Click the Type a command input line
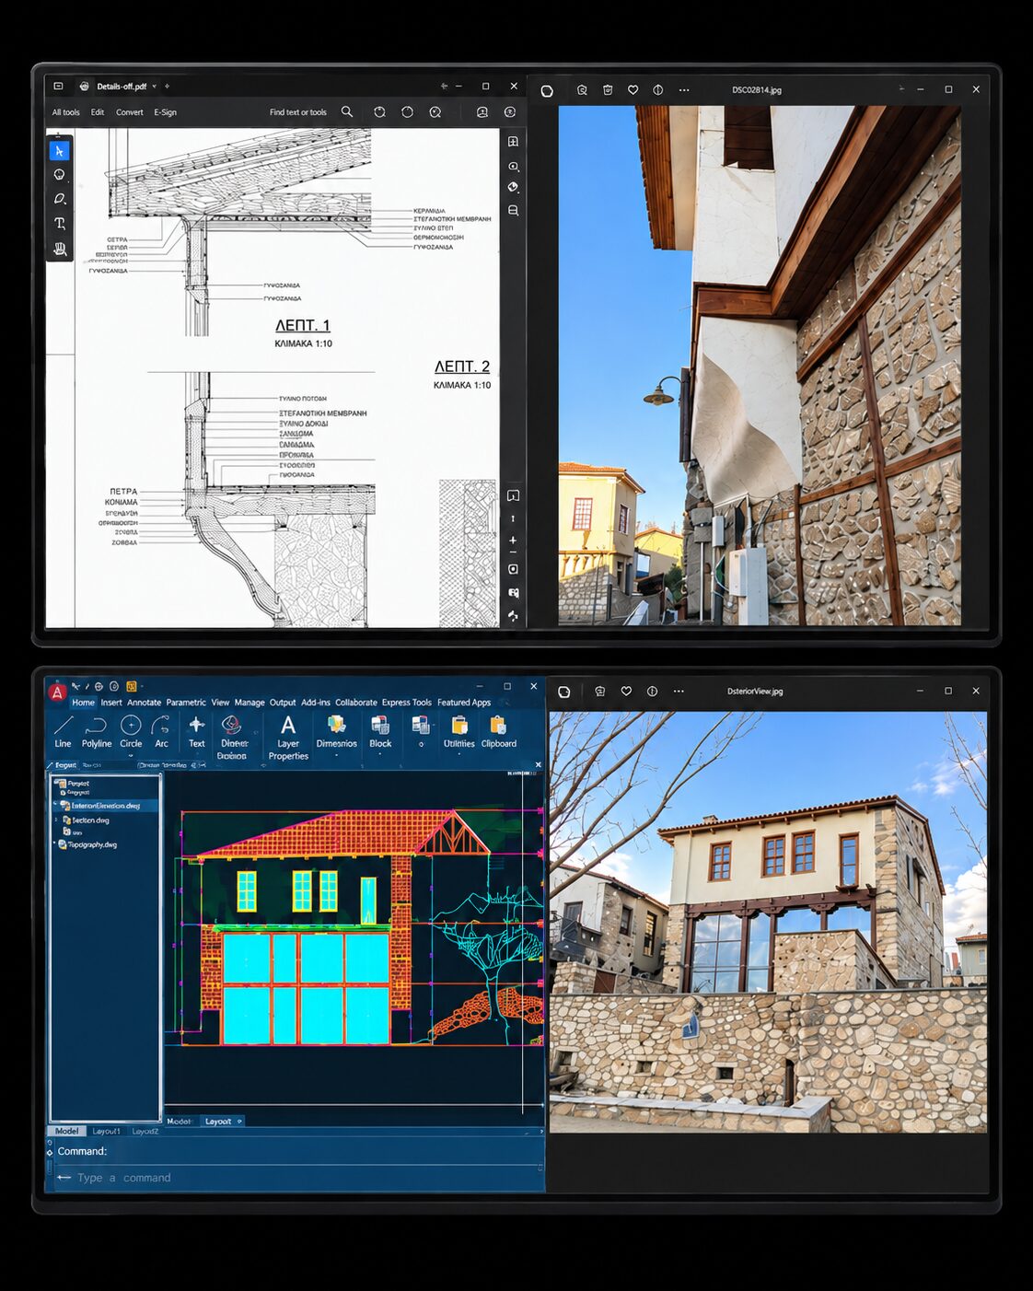 (295, 1178)
